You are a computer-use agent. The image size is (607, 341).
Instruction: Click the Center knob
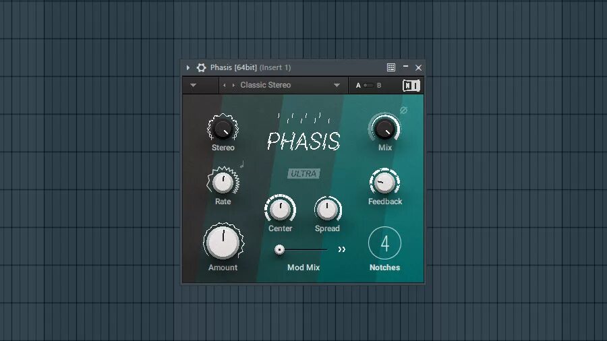(x=281, y=209)
